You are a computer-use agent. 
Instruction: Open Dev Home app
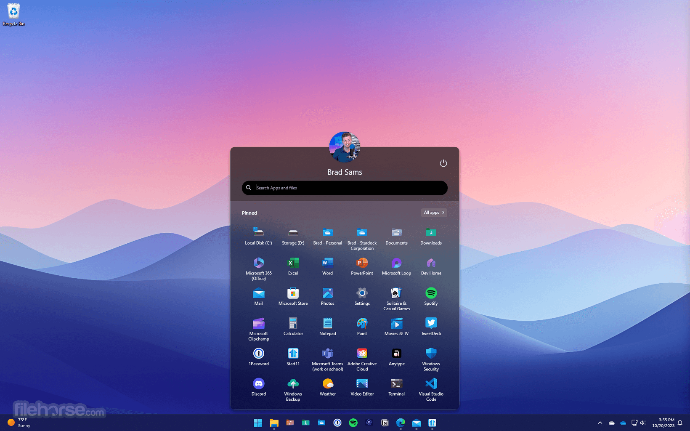click(431, 266)
